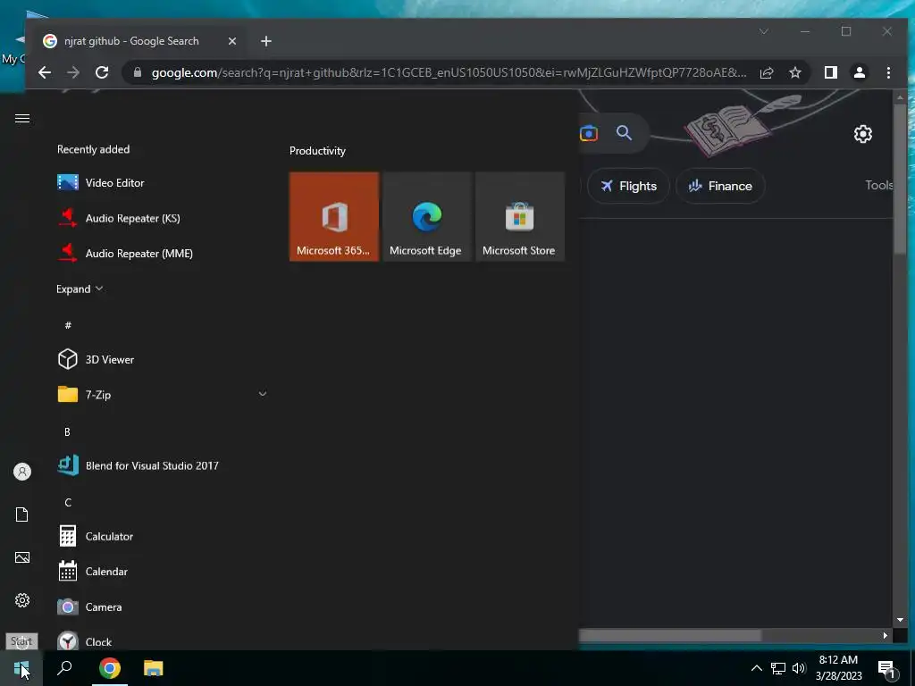Screen dimensions: 915x686
Task: Open Google quick settings gear
Action: point(862,134)
